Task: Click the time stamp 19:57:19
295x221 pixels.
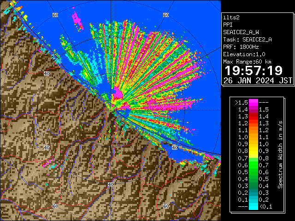Action: (x=254, y=70)
